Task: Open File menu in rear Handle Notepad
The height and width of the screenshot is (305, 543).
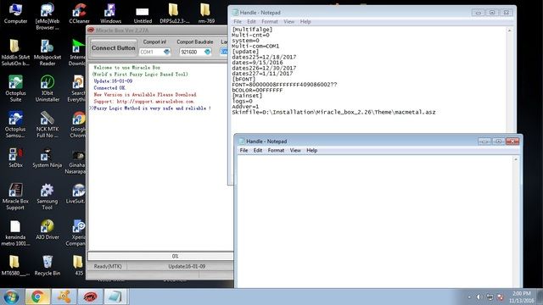Action: [238, 21]
